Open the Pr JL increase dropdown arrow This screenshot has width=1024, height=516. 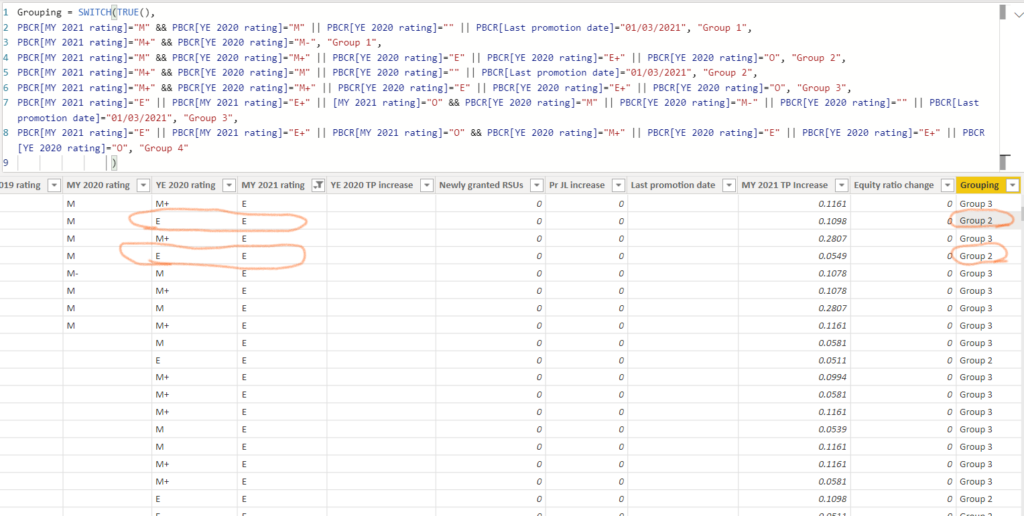(619, 185)
